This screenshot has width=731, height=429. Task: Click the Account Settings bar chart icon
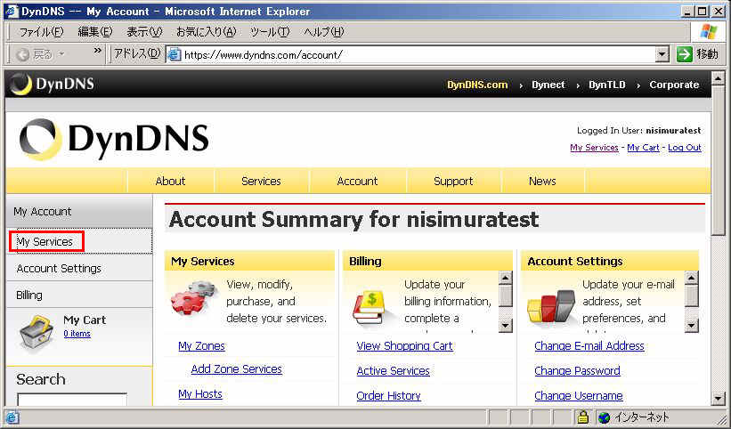pos(550,306)
